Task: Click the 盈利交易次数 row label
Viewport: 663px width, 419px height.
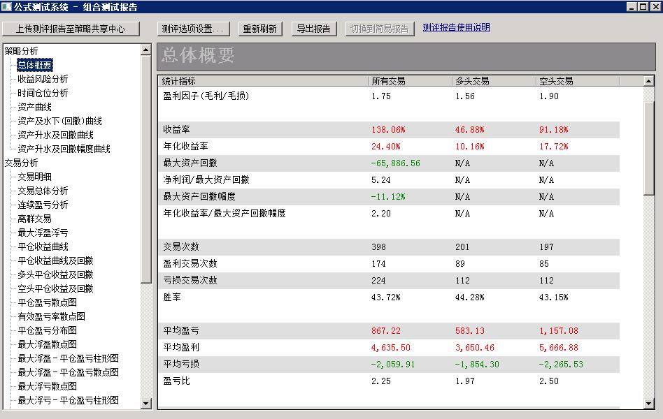Action: [190, 263]
